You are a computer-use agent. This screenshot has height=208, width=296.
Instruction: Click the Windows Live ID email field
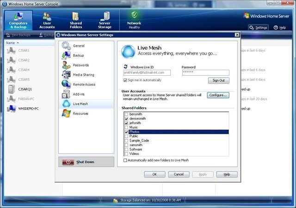[x=147, y=73]
